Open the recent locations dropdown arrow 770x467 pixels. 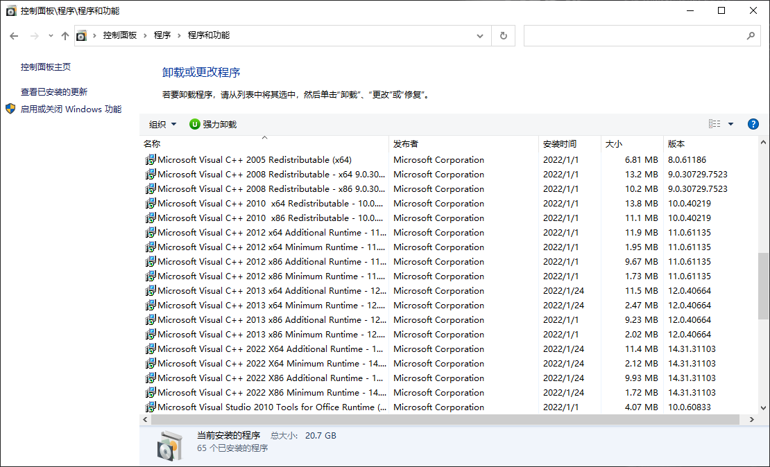[x=51, y=36]
